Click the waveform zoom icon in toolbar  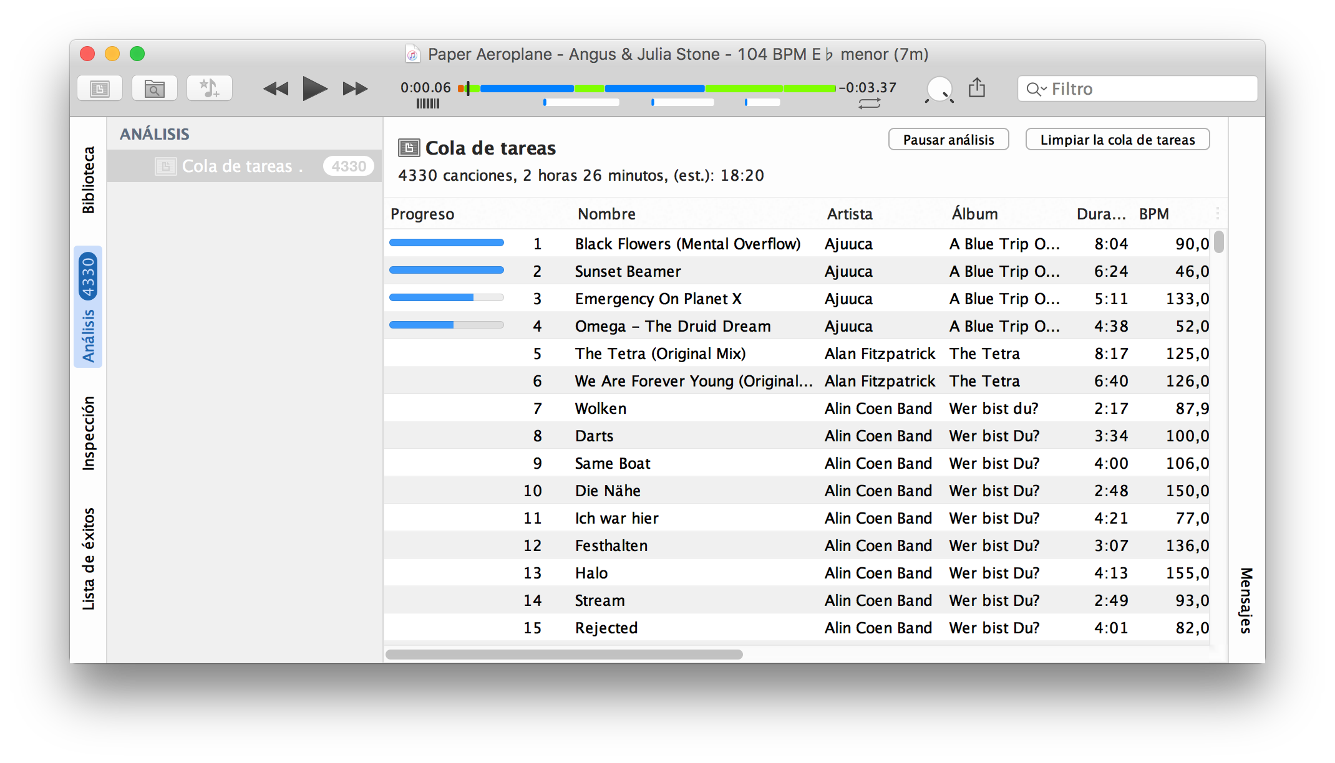940,89
